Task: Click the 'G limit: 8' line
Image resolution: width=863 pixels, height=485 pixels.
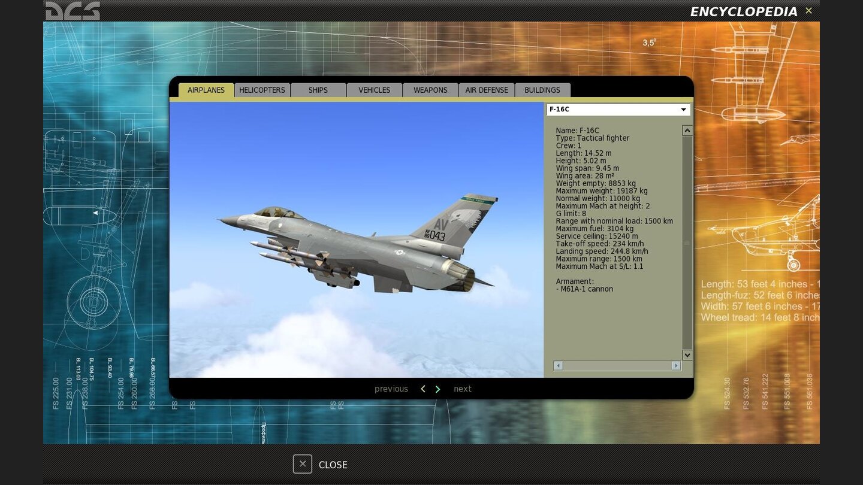Action: 571,214
